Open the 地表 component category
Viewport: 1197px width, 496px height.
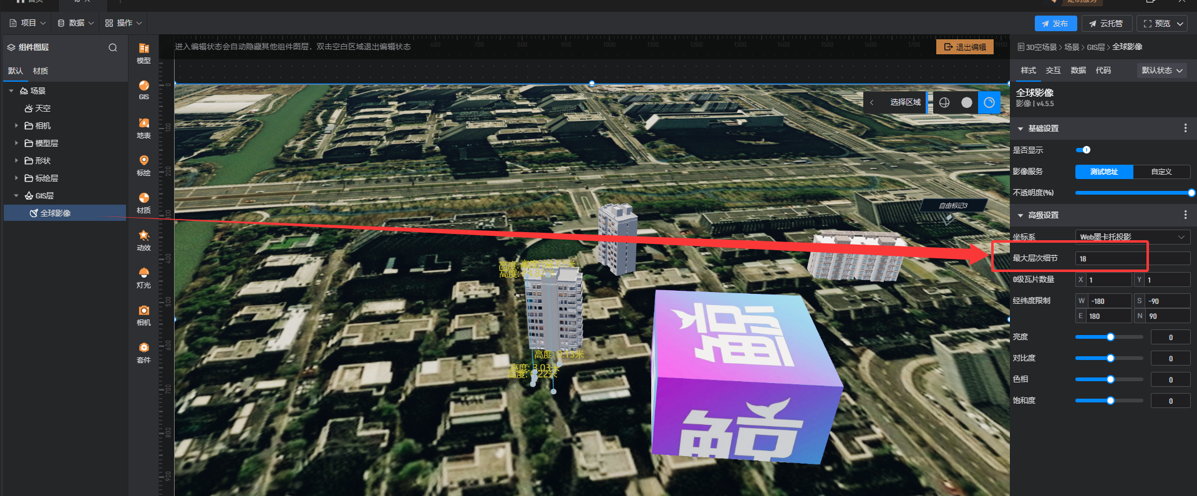click(x=143, y=129)
